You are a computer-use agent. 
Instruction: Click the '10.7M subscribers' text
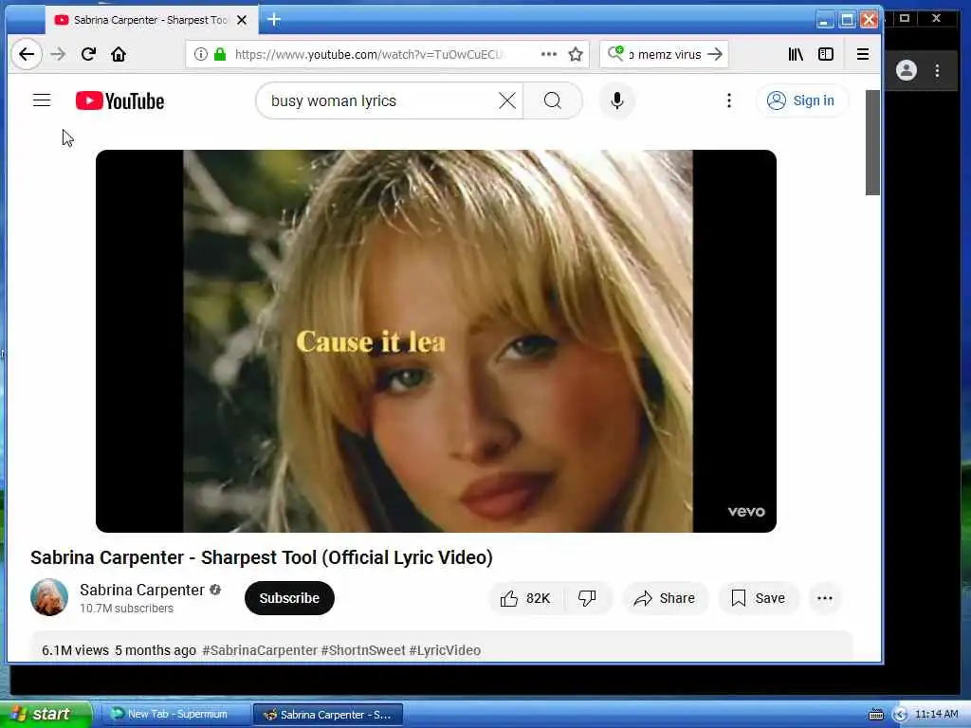(x=126, y=609)
